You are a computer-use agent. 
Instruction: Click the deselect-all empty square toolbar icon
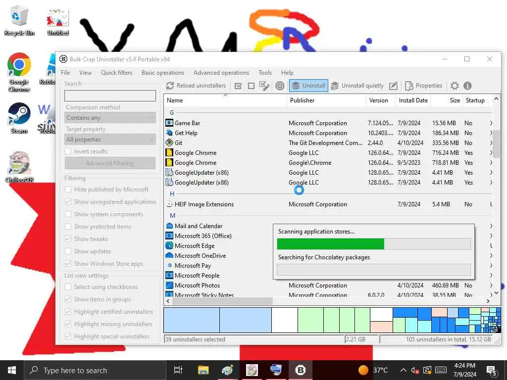251,86
